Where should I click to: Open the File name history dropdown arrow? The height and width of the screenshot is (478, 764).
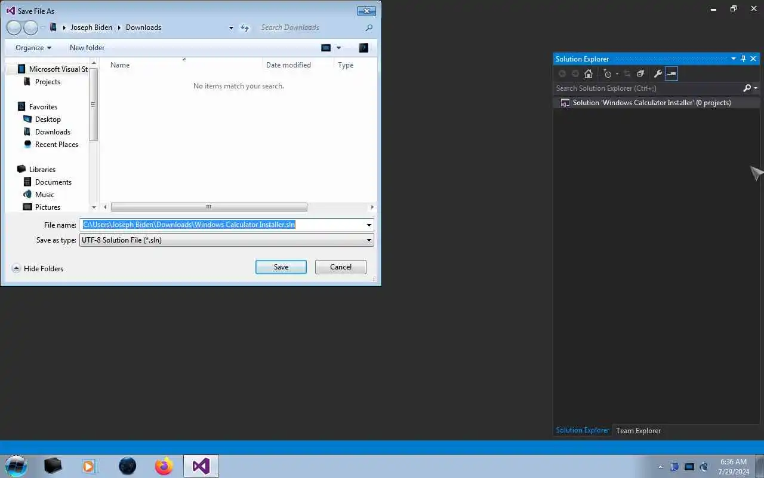coord(369,225)
